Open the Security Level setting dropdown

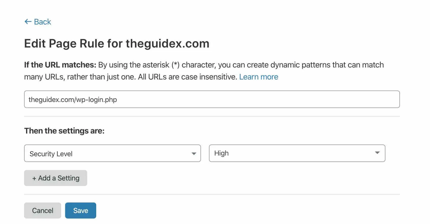[x=112, y=153]
